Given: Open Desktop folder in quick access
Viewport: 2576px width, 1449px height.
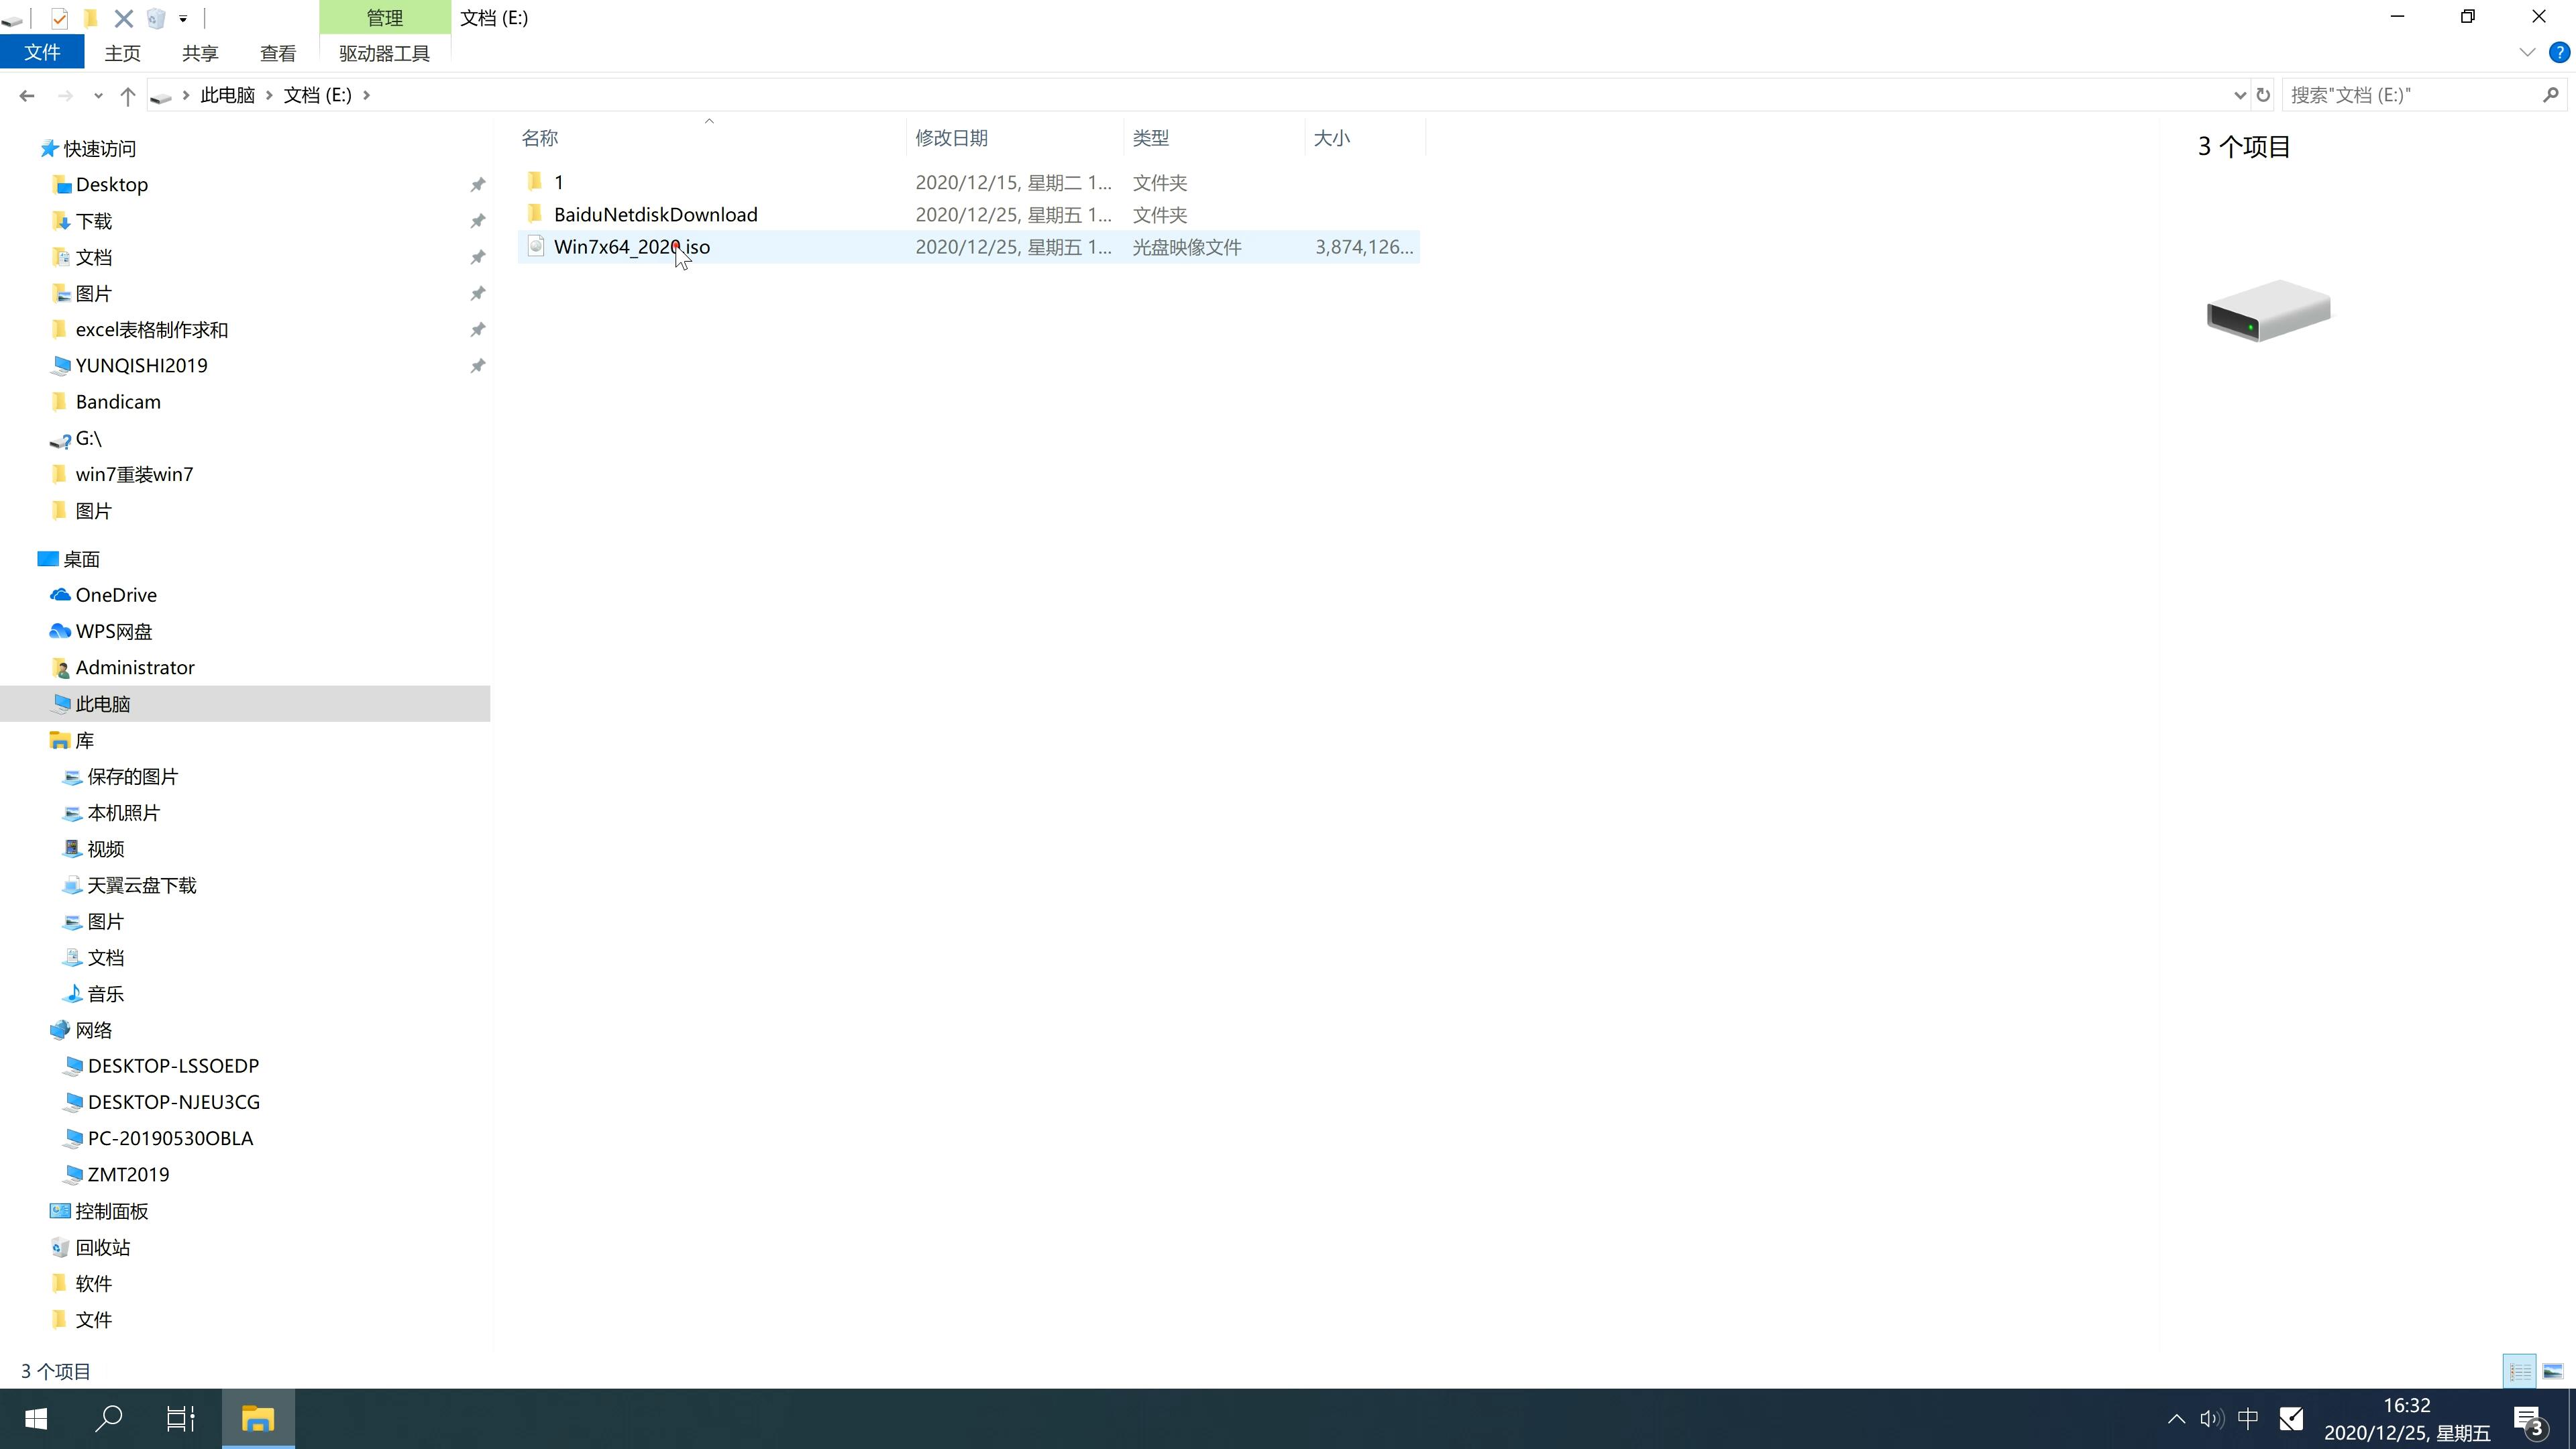Looking at the screenshot, I should click(110, 184).
